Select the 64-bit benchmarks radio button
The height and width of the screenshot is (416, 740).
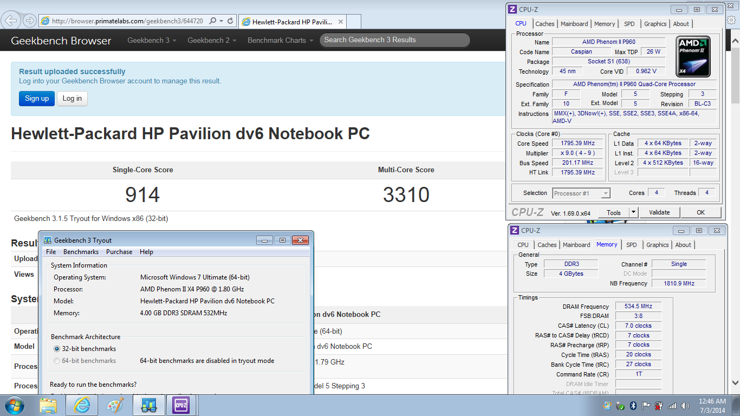point(57,361)
